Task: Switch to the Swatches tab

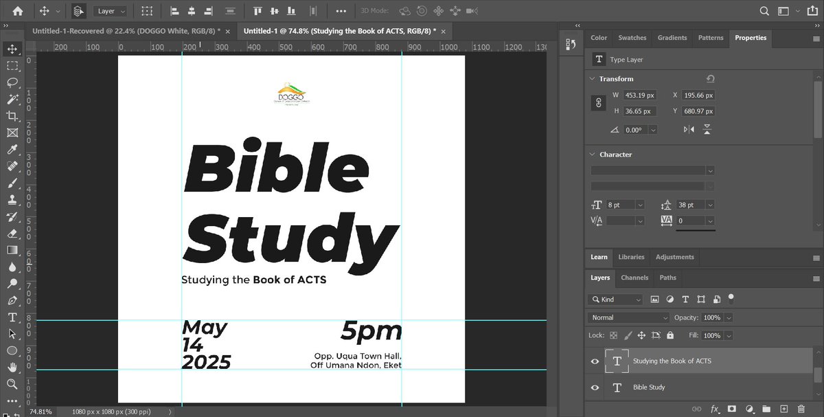Action: click(632, 38)
